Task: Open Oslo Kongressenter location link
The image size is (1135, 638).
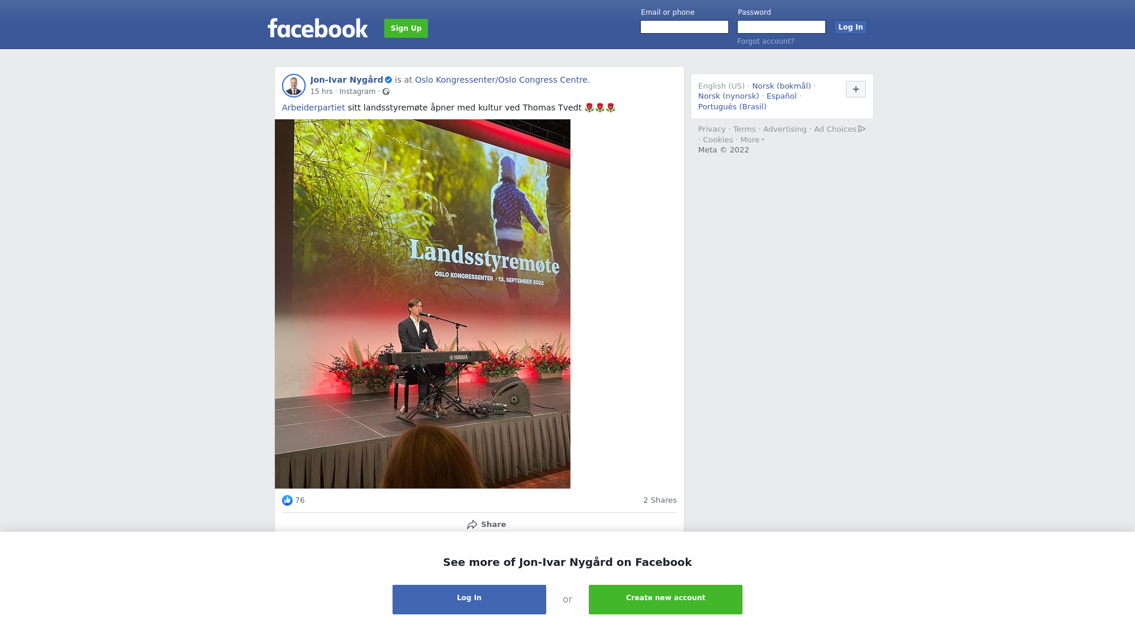Action: (x=501, y=80)
